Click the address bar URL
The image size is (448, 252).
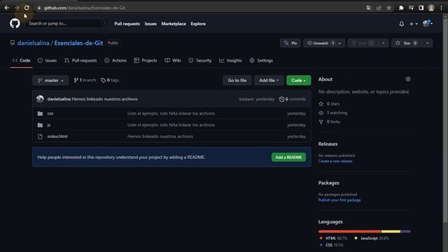tap(84, 8)
